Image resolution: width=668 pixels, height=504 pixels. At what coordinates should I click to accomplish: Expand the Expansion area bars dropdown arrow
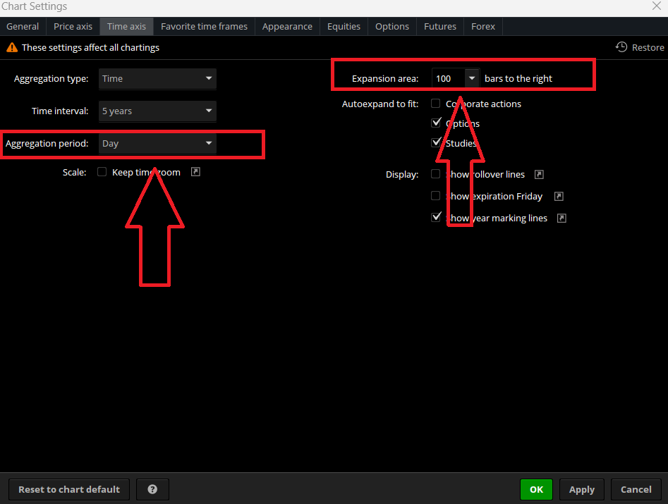coord(472,79)
